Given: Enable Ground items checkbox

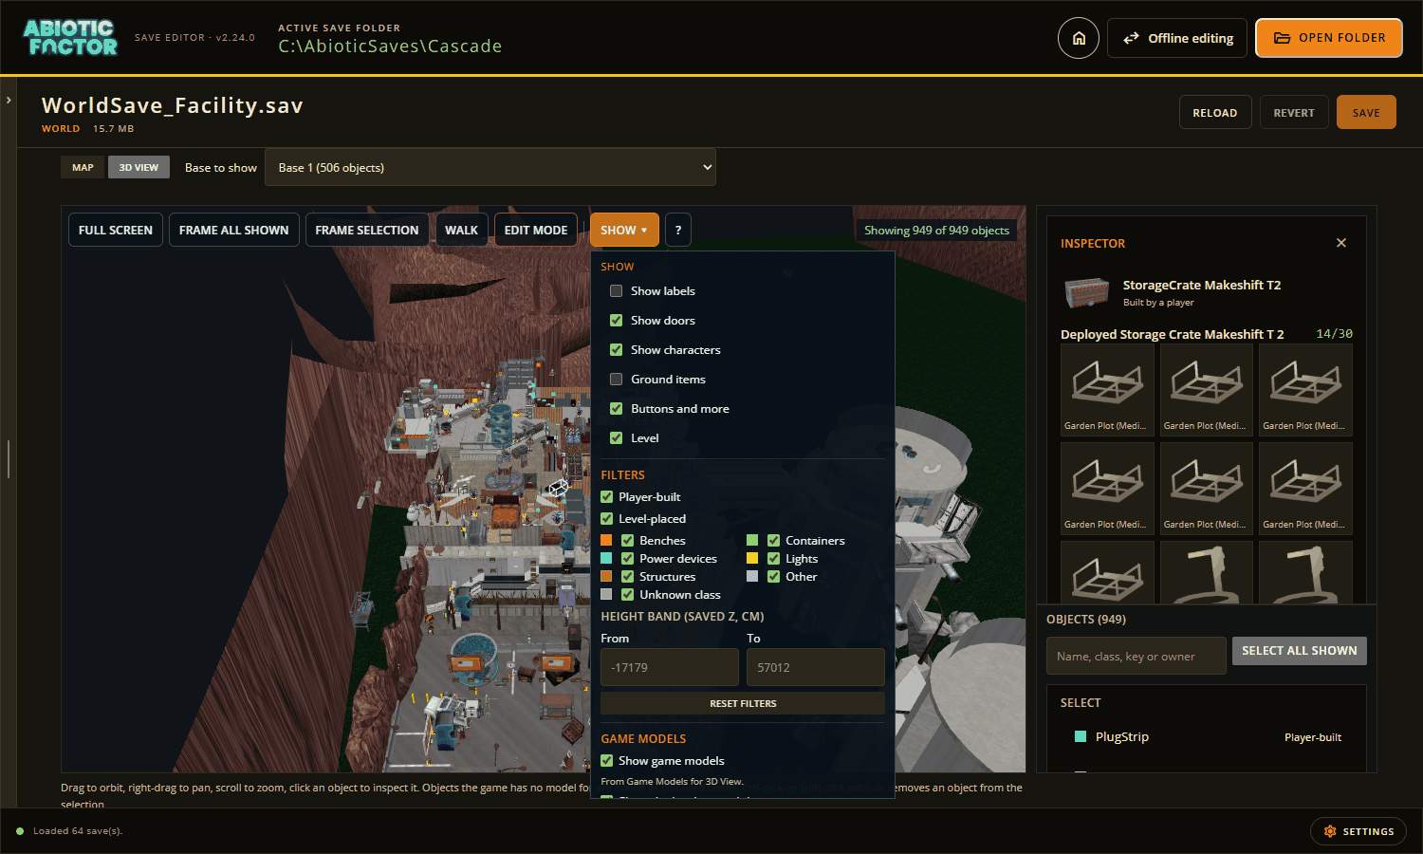Looking at the screenshot, I should click(617, 380).
